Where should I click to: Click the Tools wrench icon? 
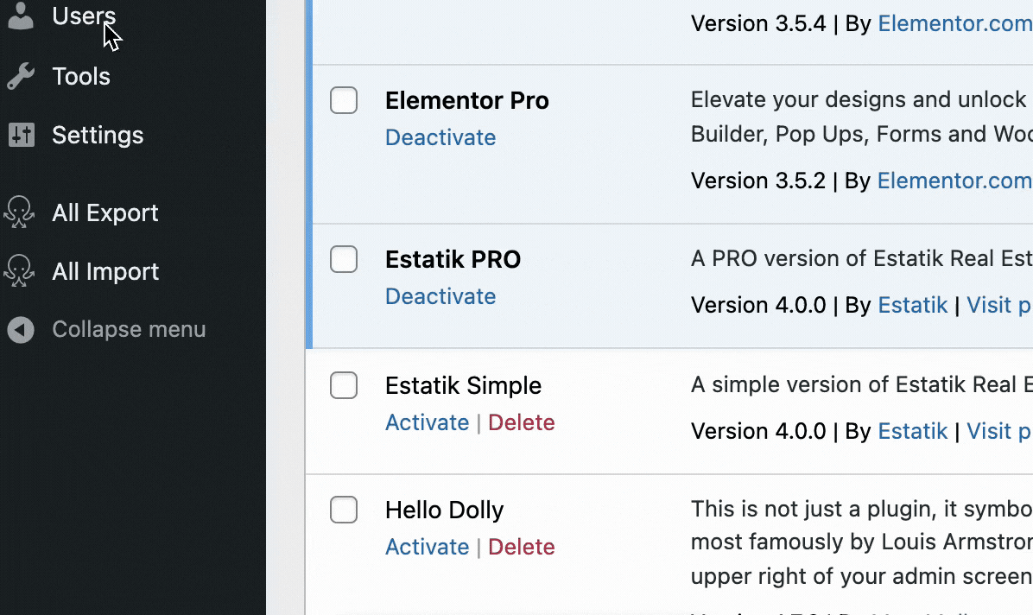tap(21, 77)
